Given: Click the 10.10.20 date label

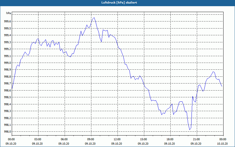Looking at the screenshot, I should click(222, 144).
